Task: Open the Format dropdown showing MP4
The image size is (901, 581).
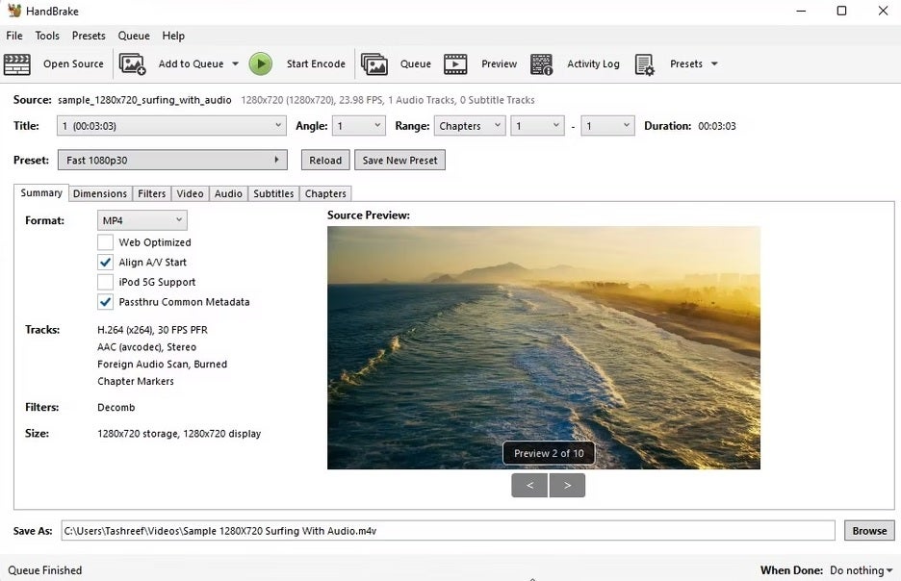Action: click(x=141, y=219)
